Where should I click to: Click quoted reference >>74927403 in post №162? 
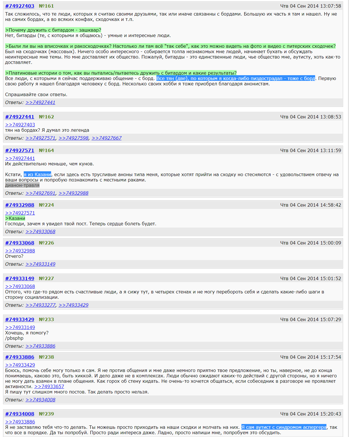(x=20, y=125)
